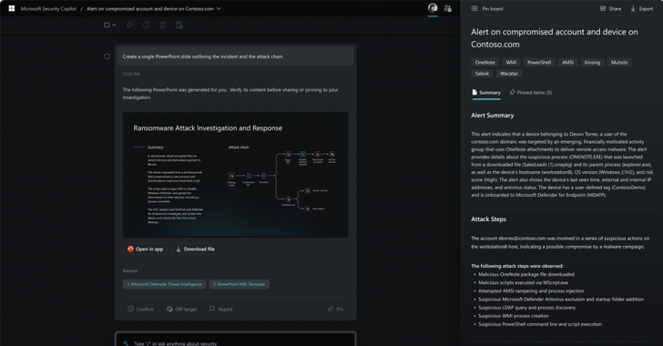Select the Kinsing tag
Image resolution: width=663 pixels, height=346 pixels.
click(x=592, y=62)
